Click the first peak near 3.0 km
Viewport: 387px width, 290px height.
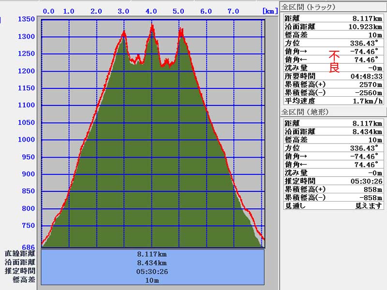coord(124,32)
